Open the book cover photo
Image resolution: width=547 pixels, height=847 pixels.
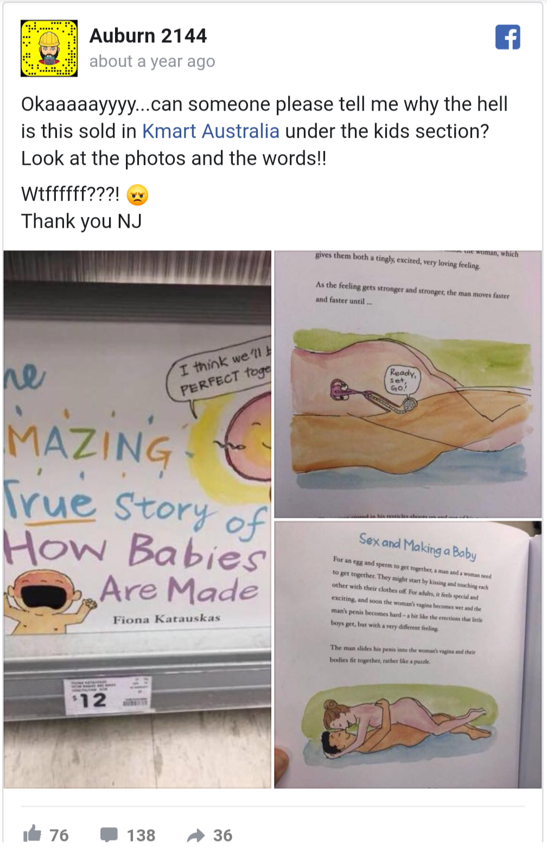(x=137, y=519)
